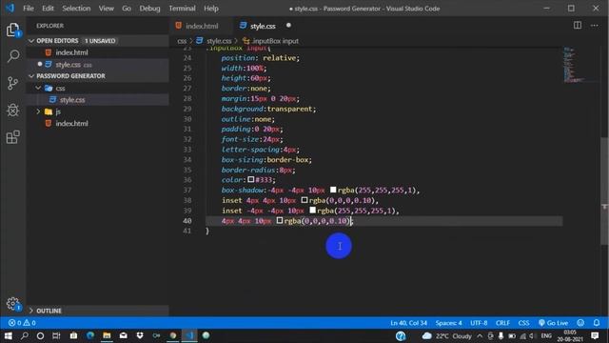Click Ln 40, Col 34 status item
Image resolution: width=609 pixels, height=343 pixels.
(408, 323)
